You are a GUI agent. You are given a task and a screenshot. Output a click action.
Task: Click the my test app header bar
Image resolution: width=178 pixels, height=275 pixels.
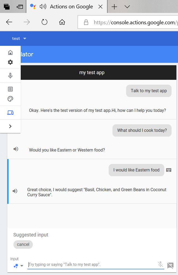tap(98, 73)
